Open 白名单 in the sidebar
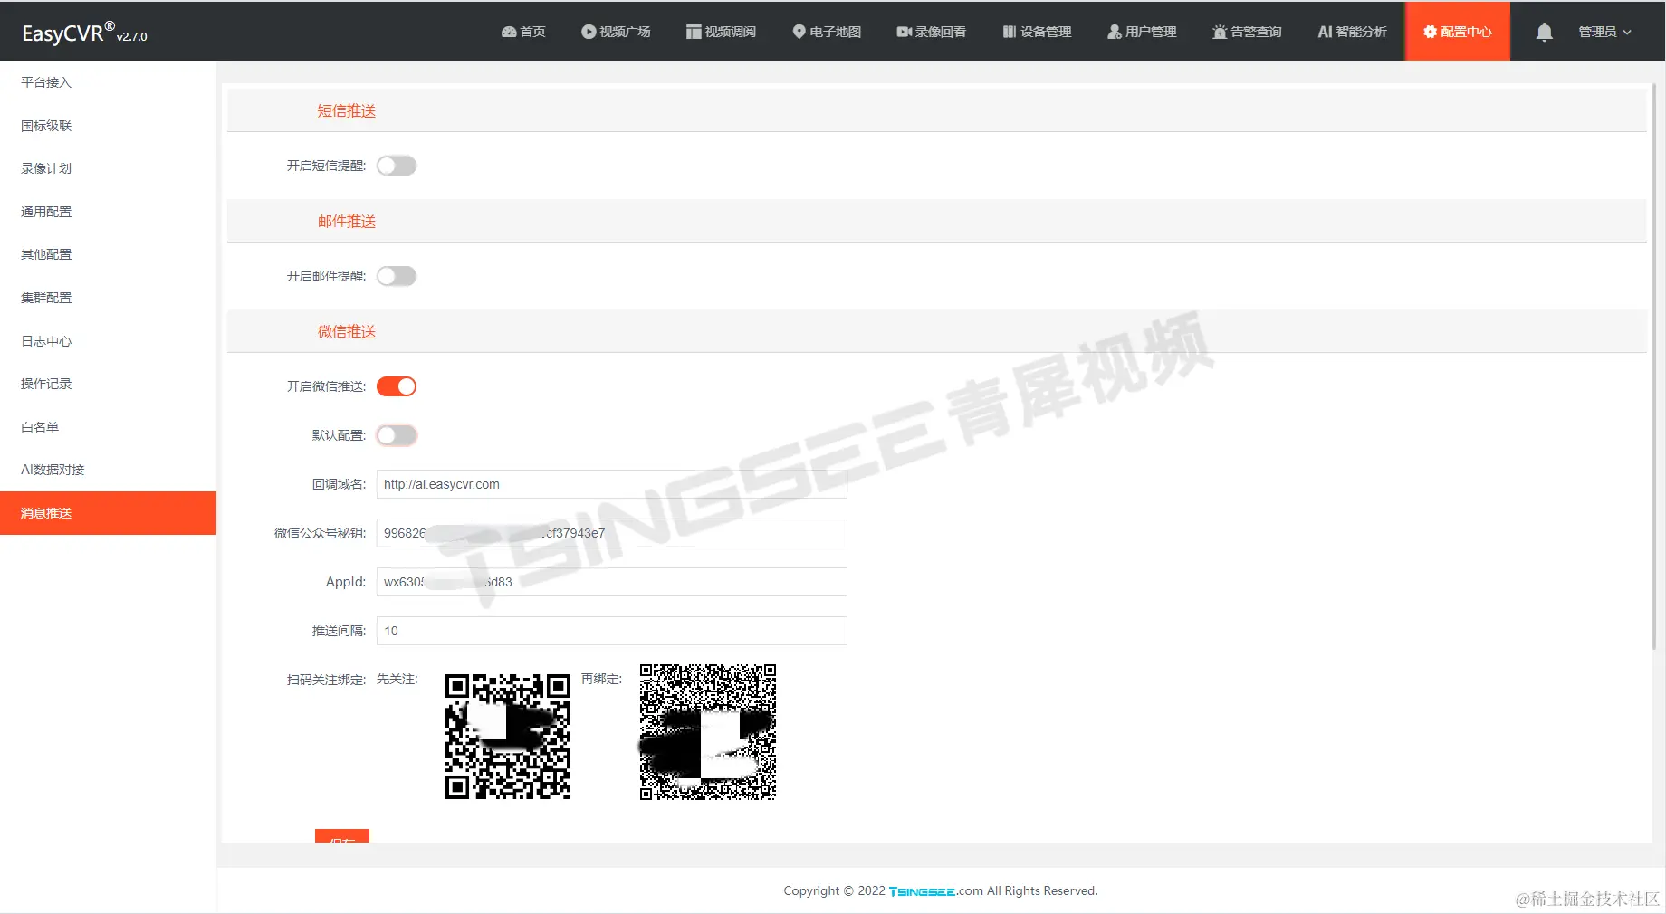The width and height of the screenshot is (1666, 914). click(x=108, y=427)
